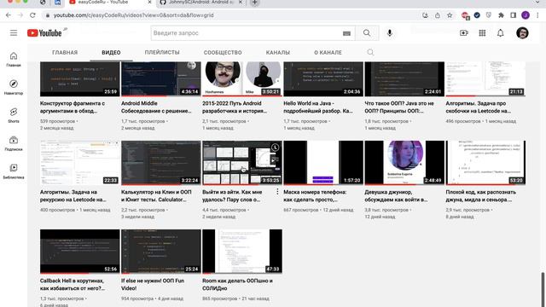The image size is (546, 307).
Task: Click thumbnail with 4:36:14 duration
Action: 161,79
